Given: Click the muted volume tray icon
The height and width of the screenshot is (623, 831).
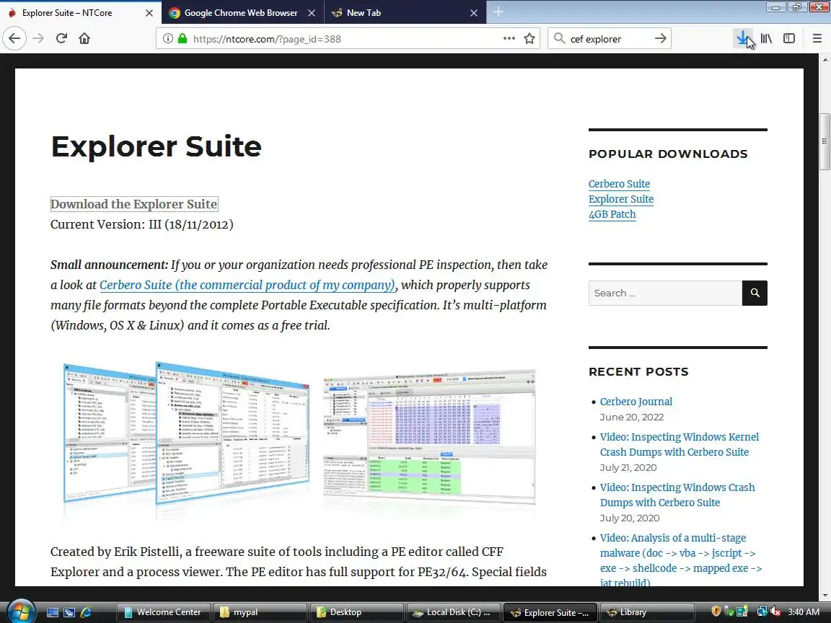Looking at the screenshot, I should [775, 611].
